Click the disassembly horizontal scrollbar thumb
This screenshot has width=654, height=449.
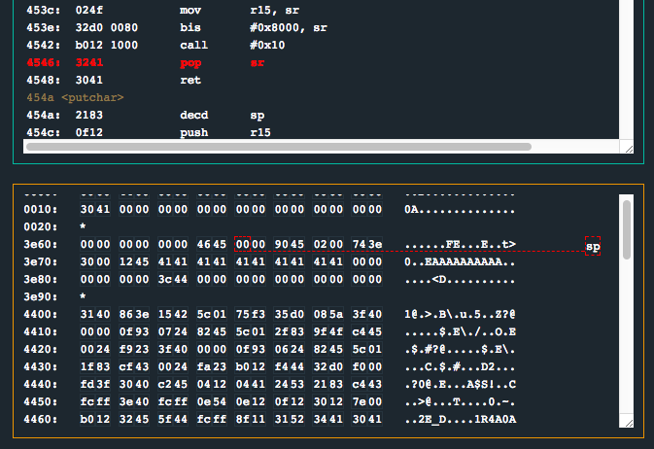(x=277, y=147)
